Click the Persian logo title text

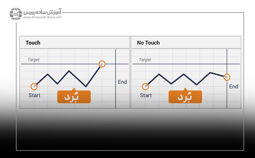click(x=43, y=12)
